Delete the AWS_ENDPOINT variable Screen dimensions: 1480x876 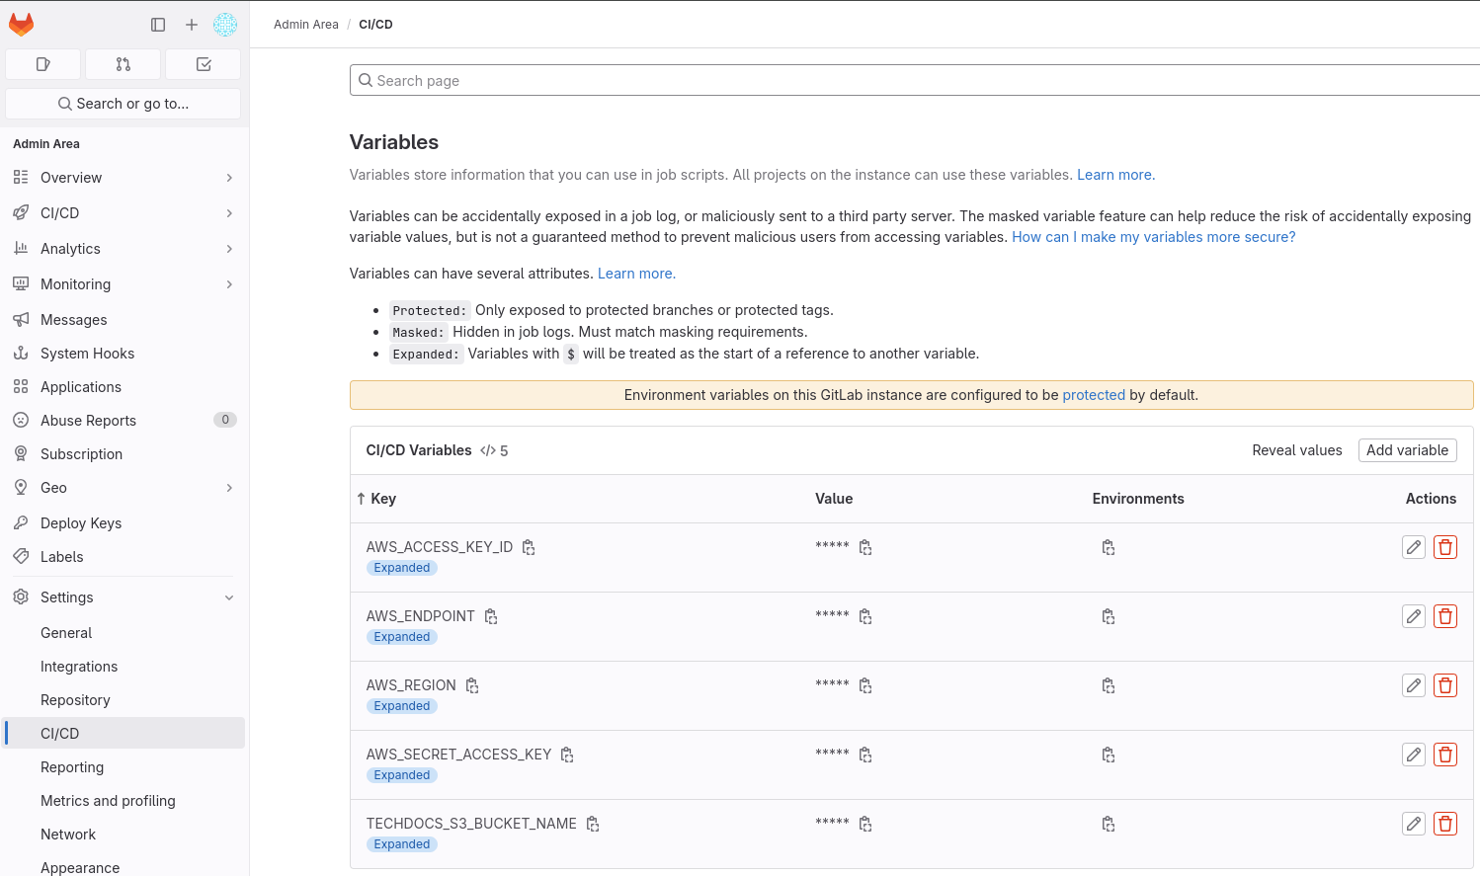(1445, 616)
